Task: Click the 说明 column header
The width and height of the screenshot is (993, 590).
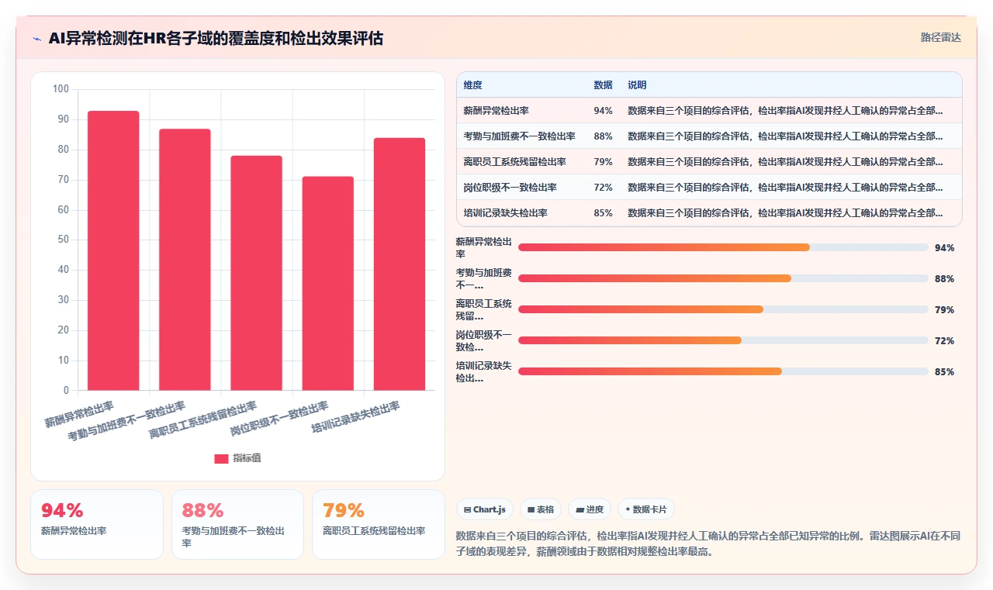Action: pyautogui.click(x=637, y=85)
